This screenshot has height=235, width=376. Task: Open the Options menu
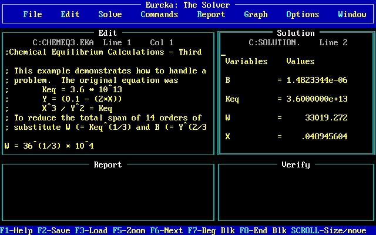[x=303, y=14]
